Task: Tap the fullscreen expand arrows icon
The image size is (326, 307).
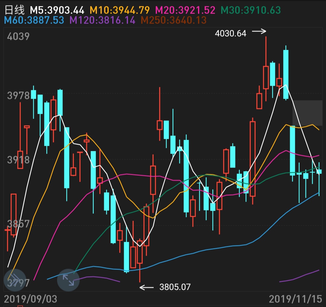Action: [x=69, y=280]
